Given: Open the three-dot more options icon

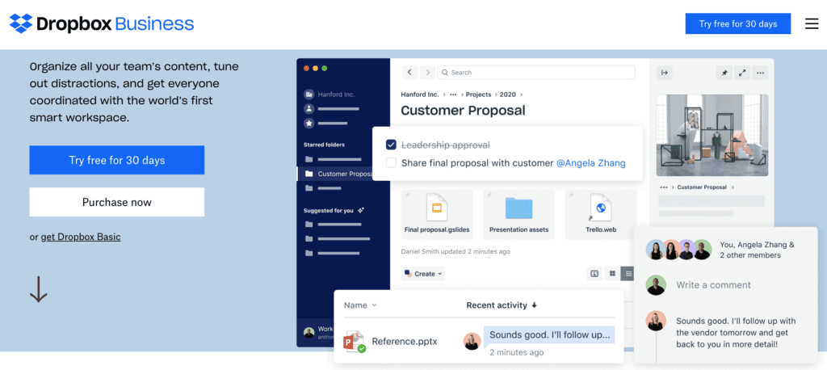Looking at the screenshot, I should (760, 73).
